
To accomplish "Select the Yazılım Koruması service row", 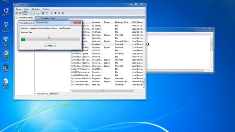I will (106, 81).
